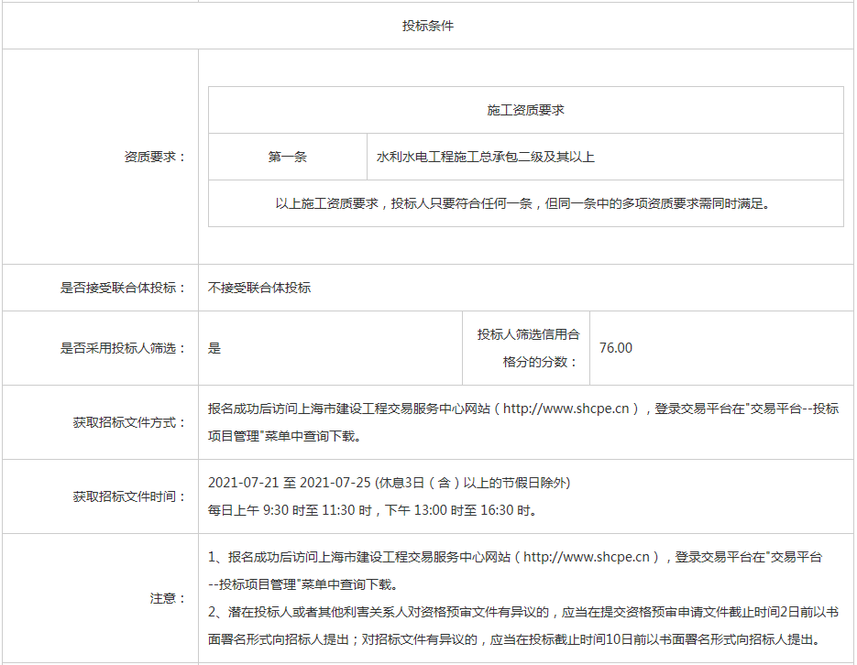Viewport: 857px width, 665px height.
Task: Click the 投标条件 section header
Action: [x=427, y=26]
